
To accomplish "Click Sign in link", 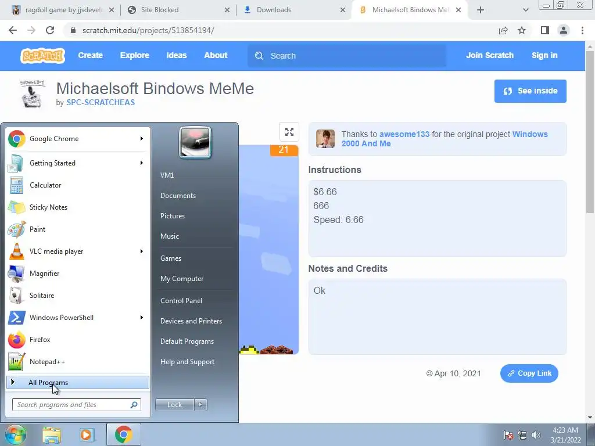I will [x=544, y=55].
